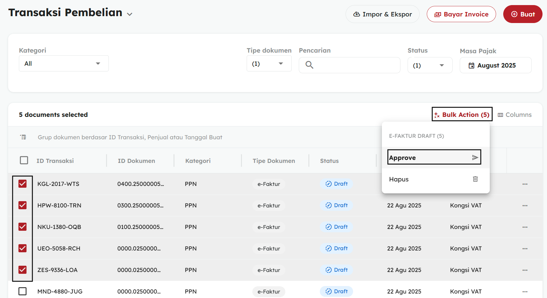This screenshot has width=547, height=298.
Task: Click the Columns button
Action: click(x=515, y=115)
